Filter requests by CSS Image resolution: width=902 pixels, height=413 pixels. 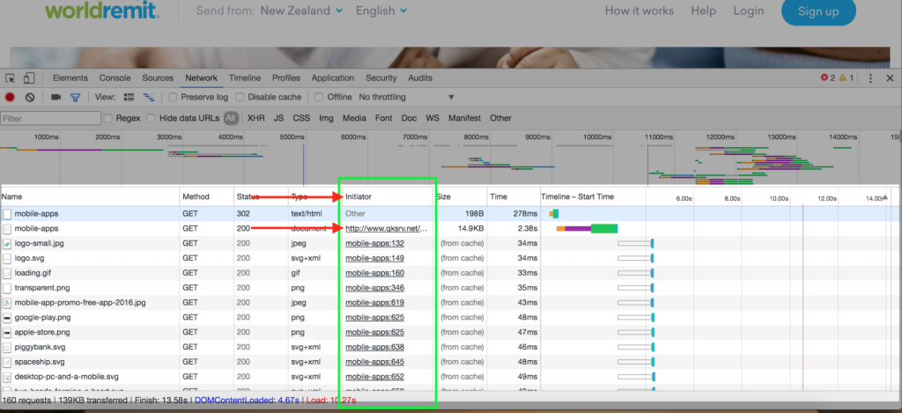tap(301, 118)
